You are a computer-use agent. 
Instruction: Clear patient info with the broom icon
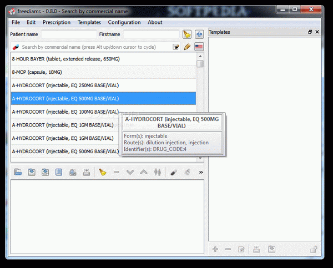click(187, 34)
